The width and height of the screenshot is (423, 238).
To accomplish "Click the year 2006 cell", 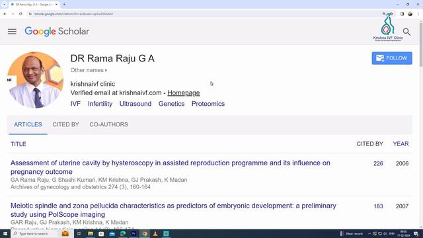I will click(402, 163).
